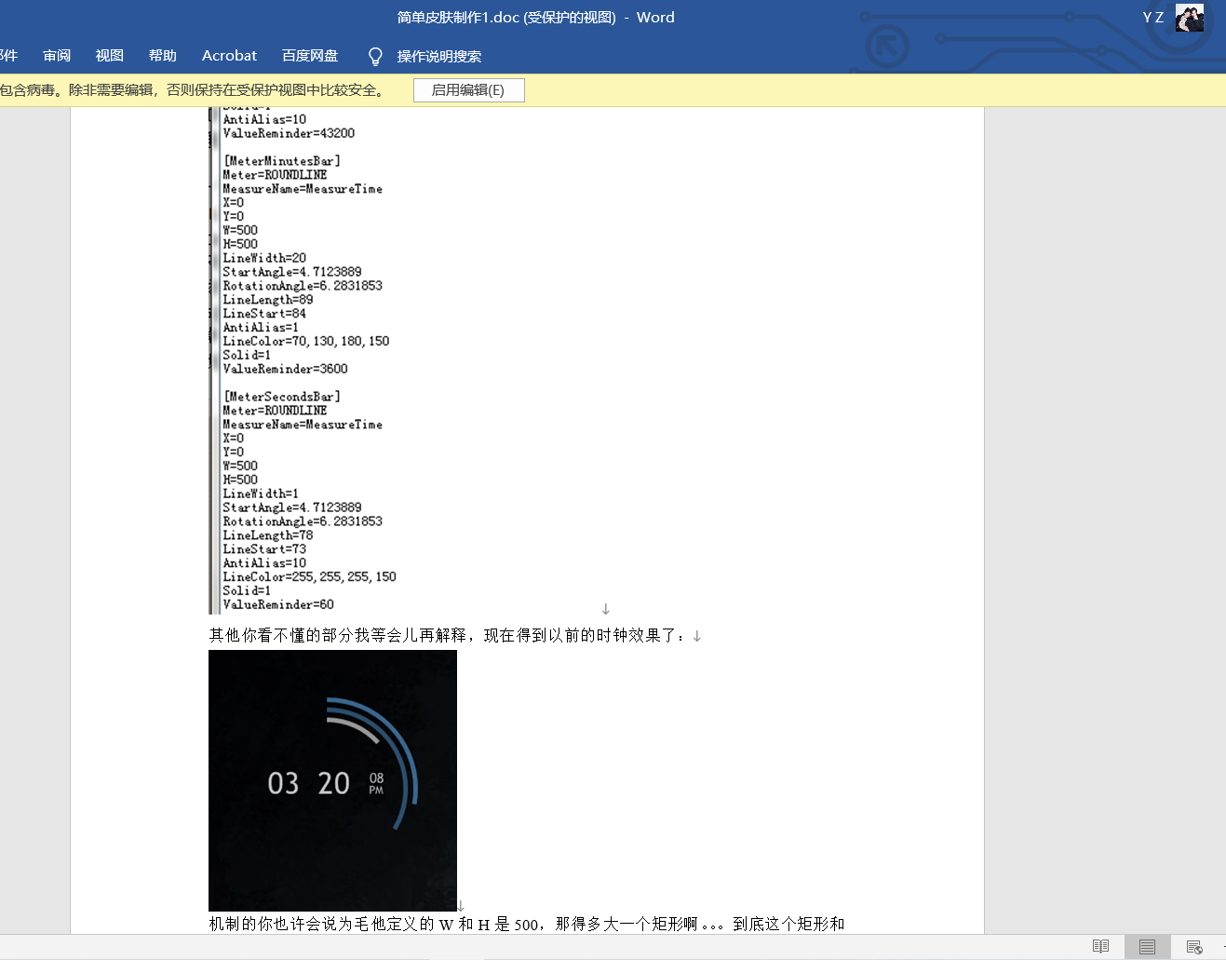Click the LineStart=73 line

[264, 549]
